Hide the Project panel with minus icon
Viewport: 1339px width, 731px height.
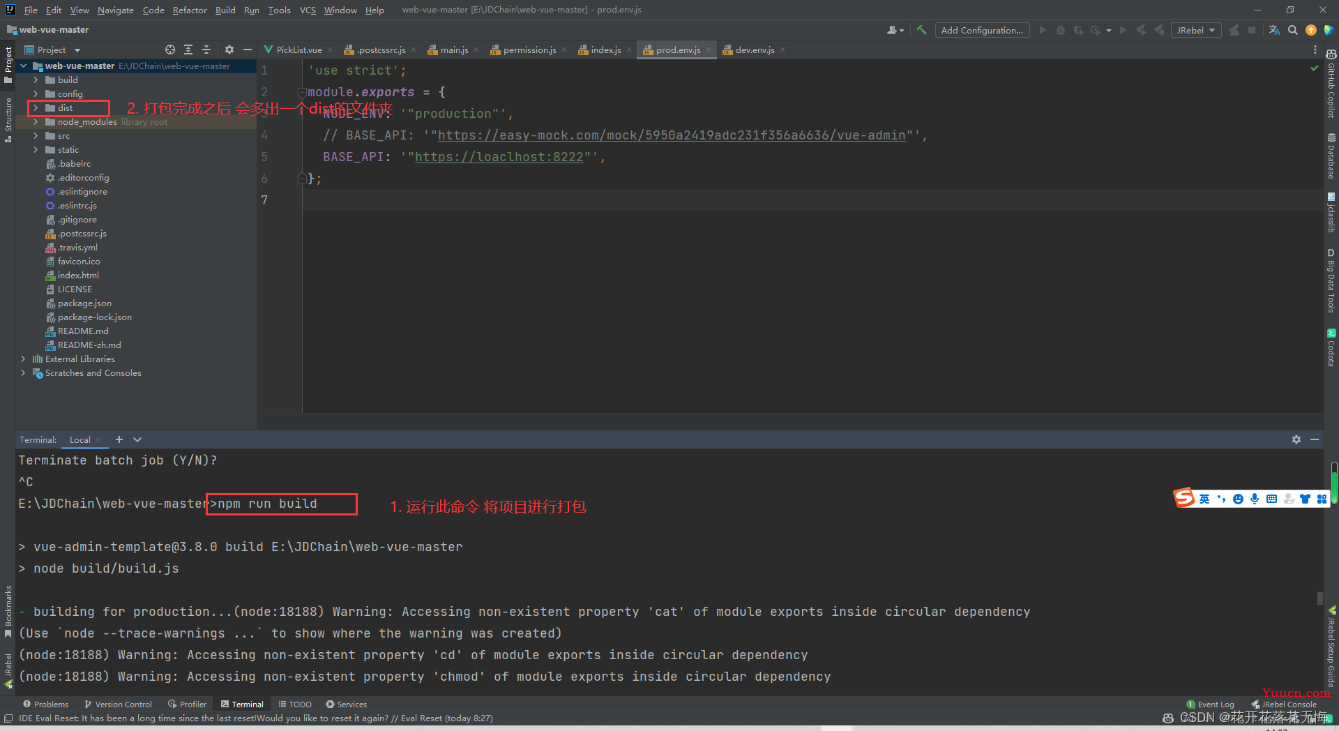247,50
